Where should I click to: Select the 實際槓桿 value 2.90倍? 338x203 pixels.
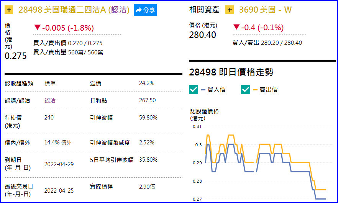[x=147, y=187]
